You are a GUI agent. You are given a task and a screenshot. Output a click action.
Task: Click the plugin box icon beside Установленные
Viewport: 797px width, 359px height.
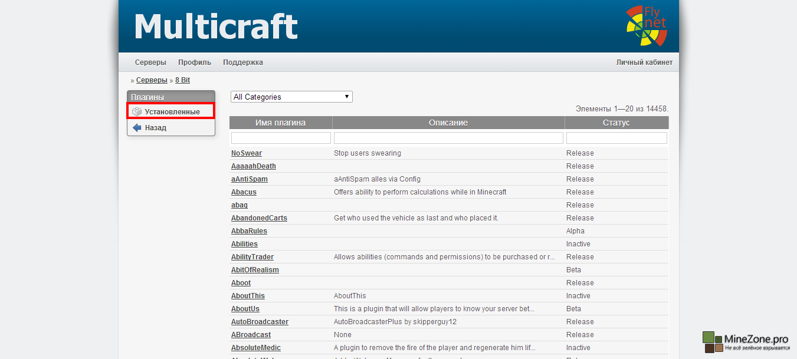[137, 111]
